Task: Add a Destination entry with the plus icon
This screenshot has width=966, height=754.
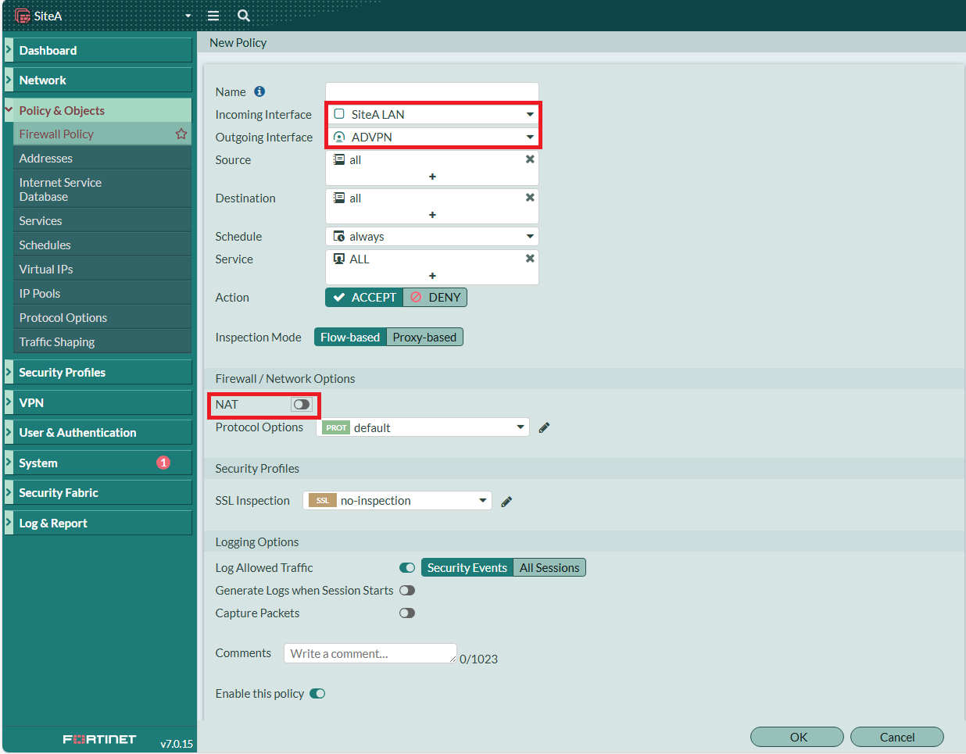Action: 432,215
